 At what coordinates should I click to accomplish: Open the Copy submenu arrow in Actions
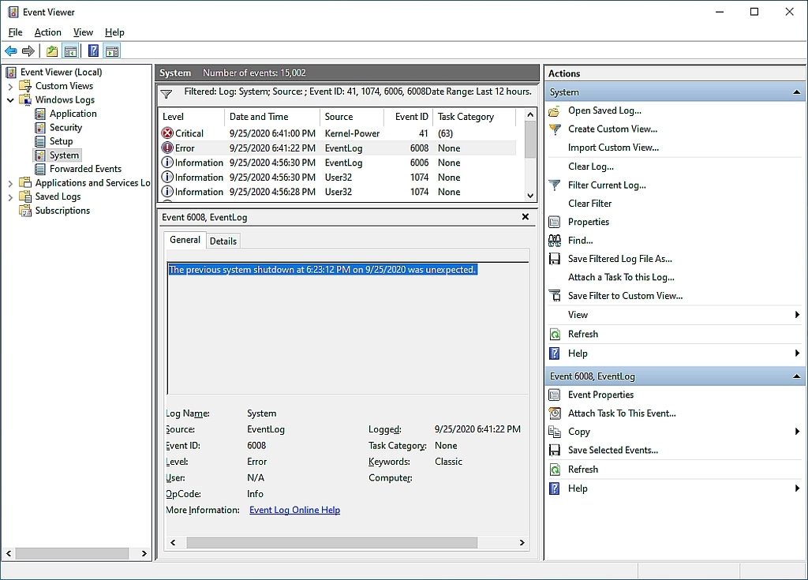[x=797, y=432]
